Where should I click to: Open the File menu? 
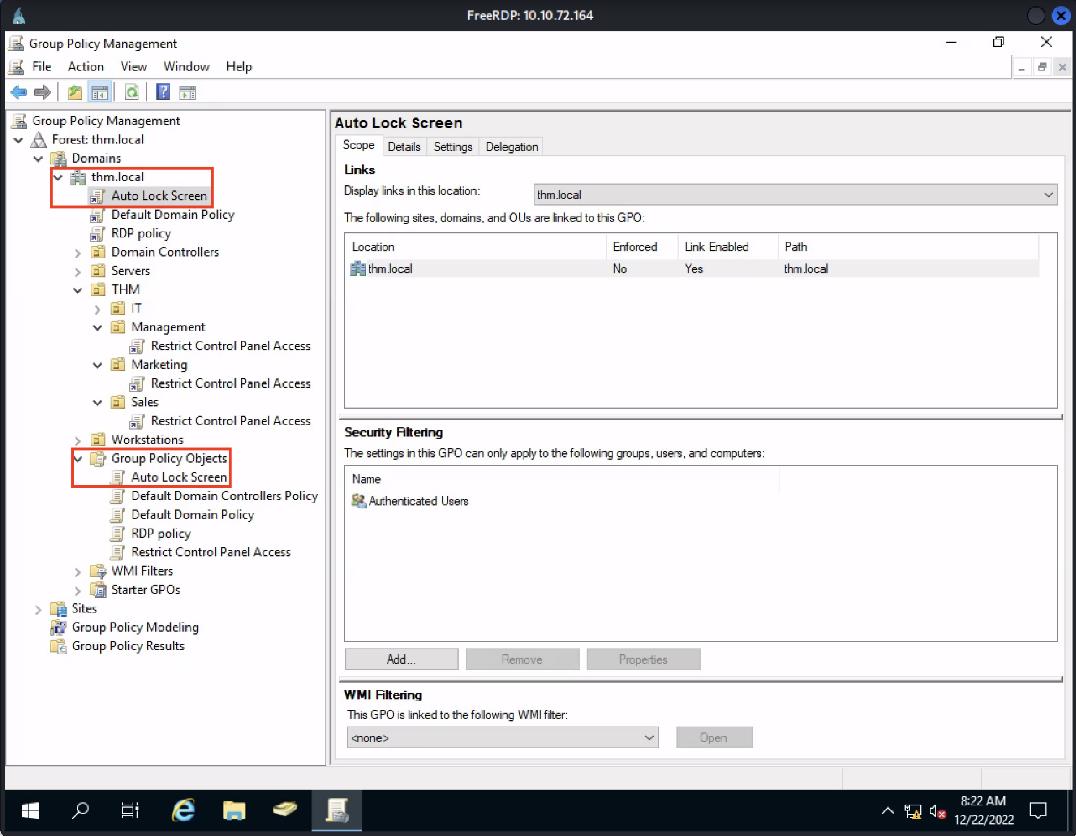tap(42, 67)
